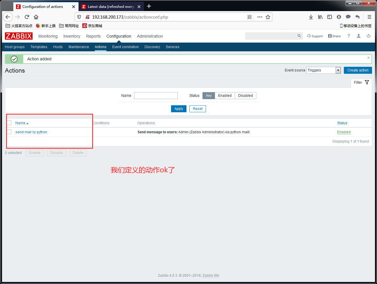The image size is (377, 284).
Task: Switch to the Hosts submenu
Action: pyautogui.click(x=58, y=47)
